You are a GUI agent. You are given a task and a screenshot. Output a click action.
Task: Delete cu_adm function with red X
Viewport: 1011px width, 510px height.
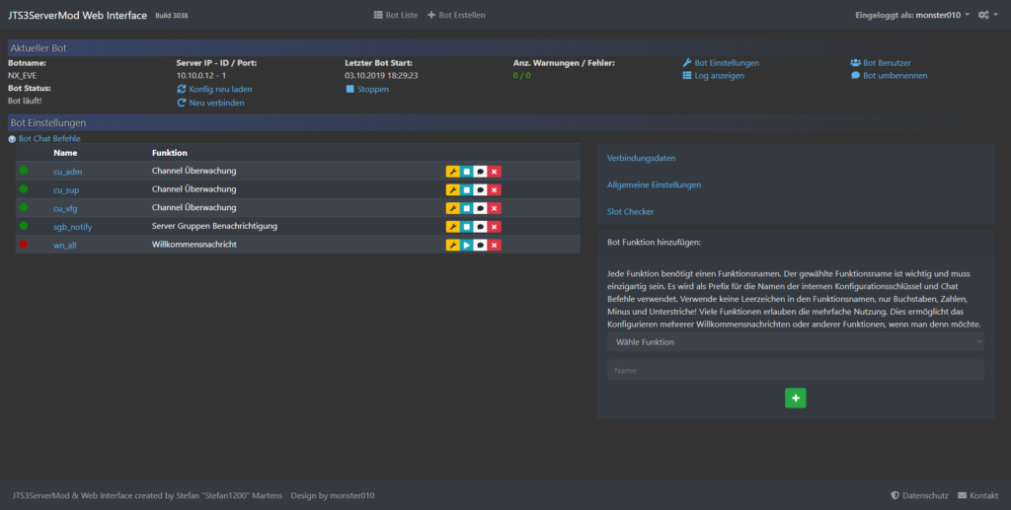pos(495,171)
